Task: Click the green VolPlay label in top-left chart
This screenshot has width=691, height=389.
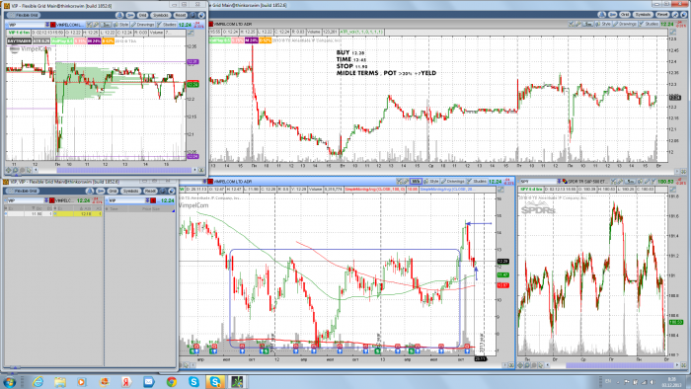Action: pyautogui.click(x=62, y=40)
